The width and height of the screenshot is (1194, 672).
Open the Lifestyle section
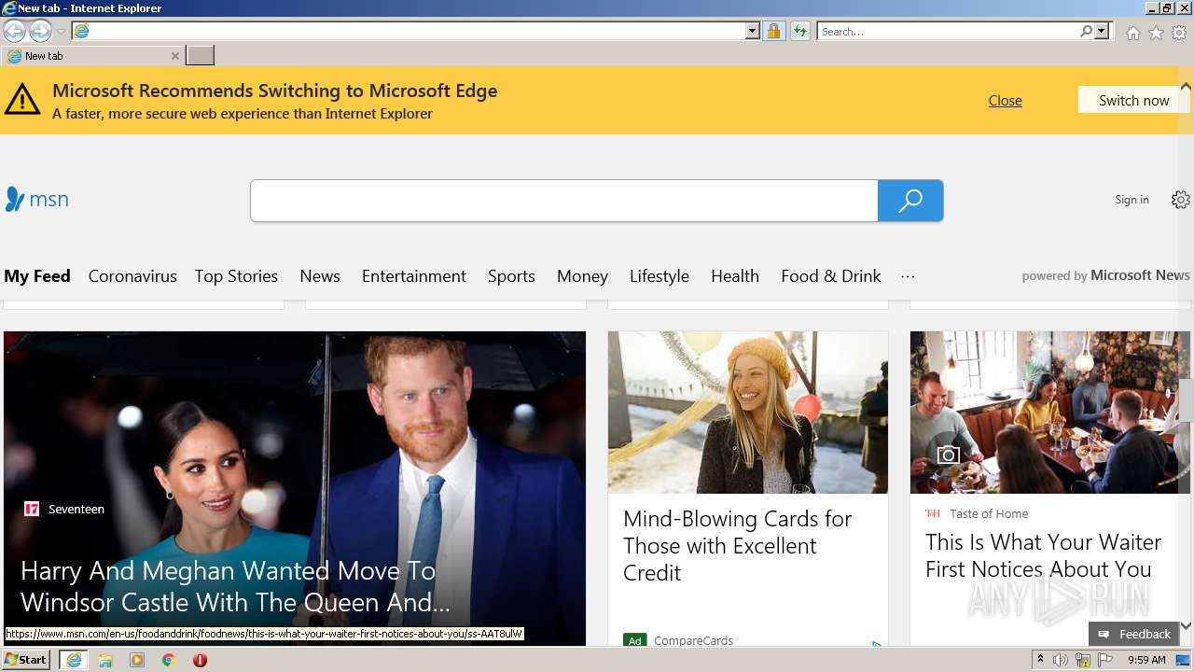659,276
